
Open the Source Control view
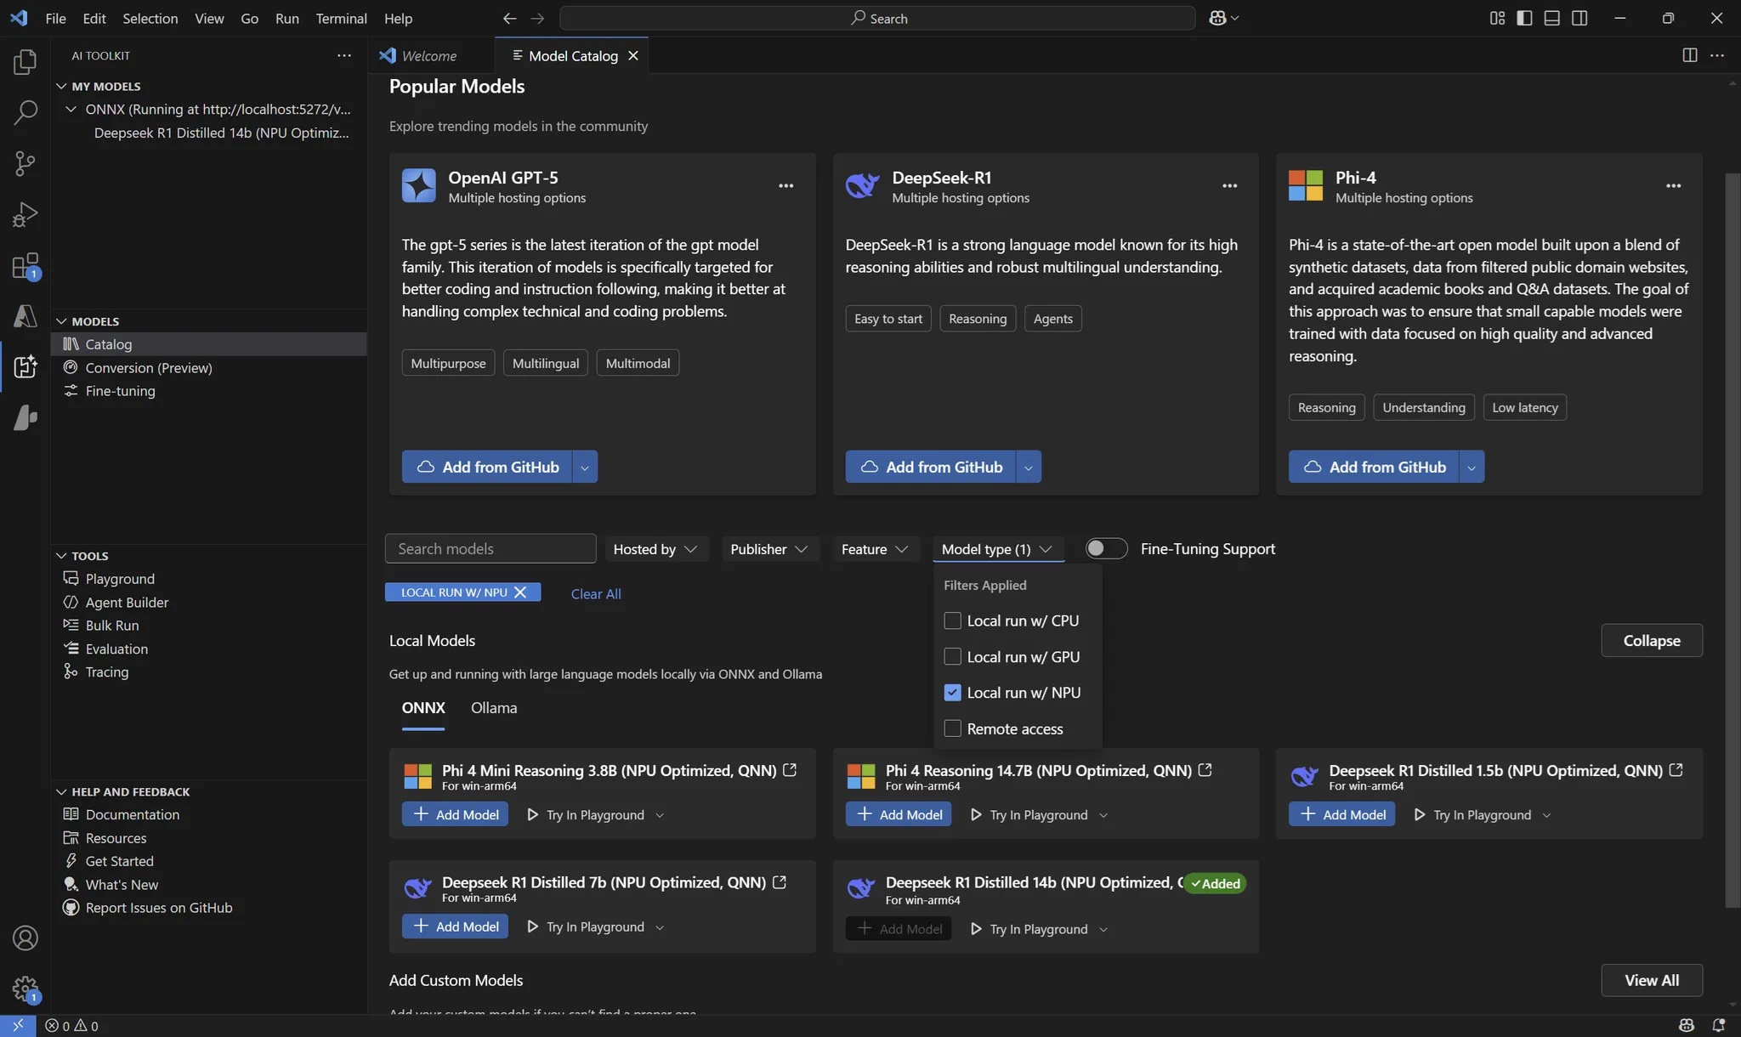(x=25, y=162)
